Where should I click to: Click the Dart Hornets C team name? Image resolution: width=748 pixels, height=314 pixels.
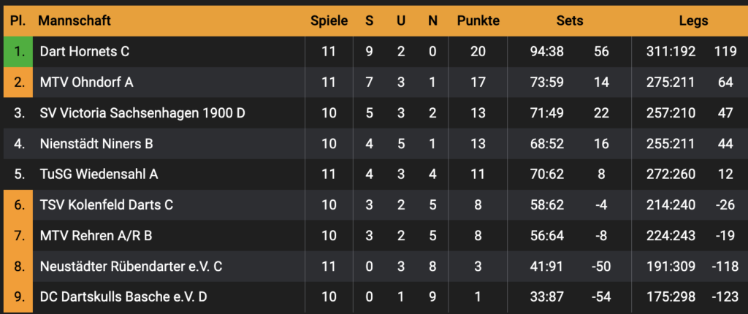85,52
